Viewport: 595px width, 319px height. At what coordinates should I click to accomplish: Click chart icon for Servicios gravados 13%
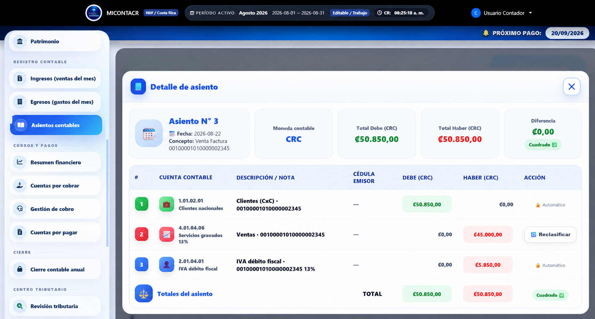[166, 234]
